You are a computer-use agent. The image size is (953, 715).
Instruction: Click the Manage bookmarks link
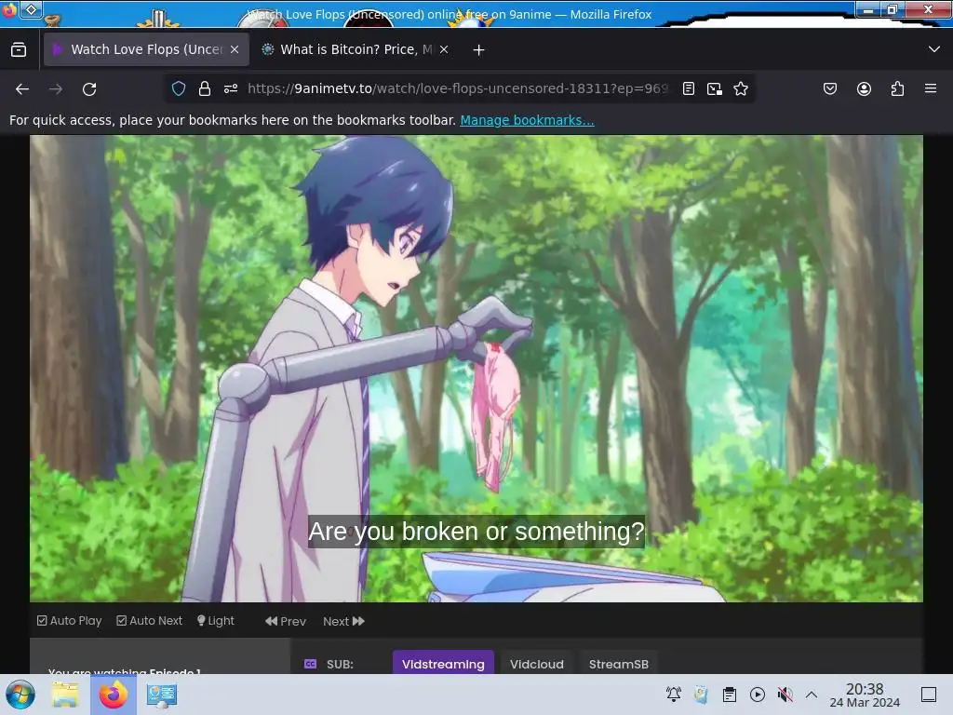[527, 120]
